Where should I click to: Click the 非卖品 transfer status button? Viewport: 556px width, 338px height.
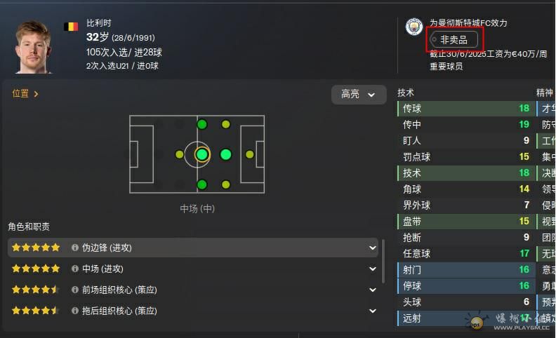[x=454, y=40]
